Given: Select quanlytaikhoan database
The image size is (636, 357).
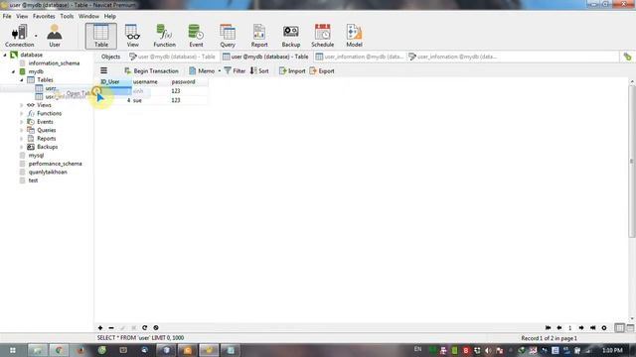Looking at the screenshot, I should 48,172.
